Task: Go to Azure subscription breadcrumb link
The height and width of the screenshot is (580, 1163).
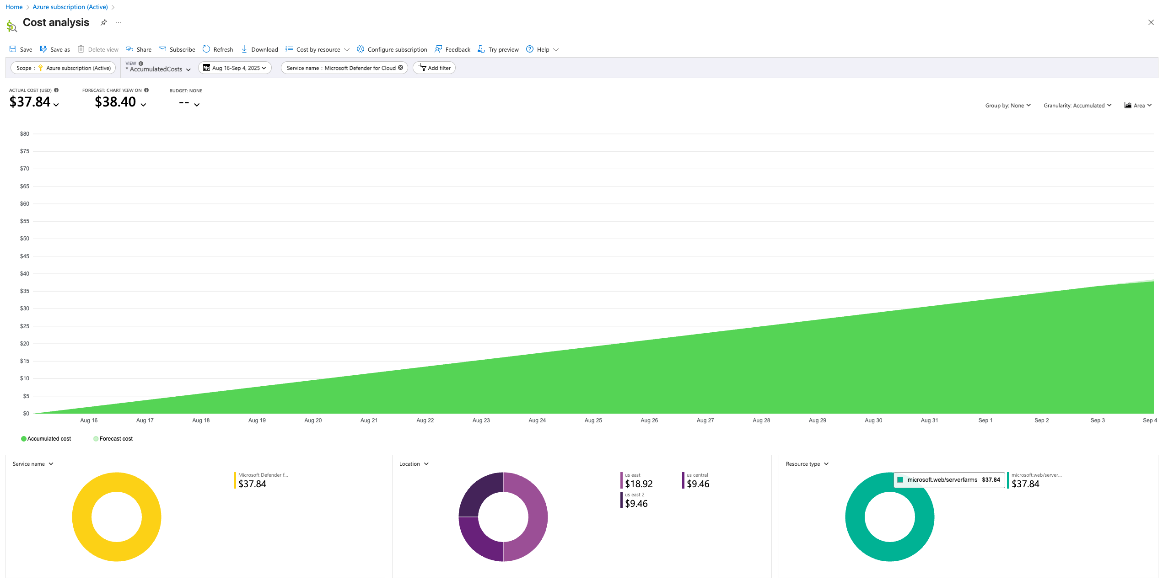Action: [70, 7]
